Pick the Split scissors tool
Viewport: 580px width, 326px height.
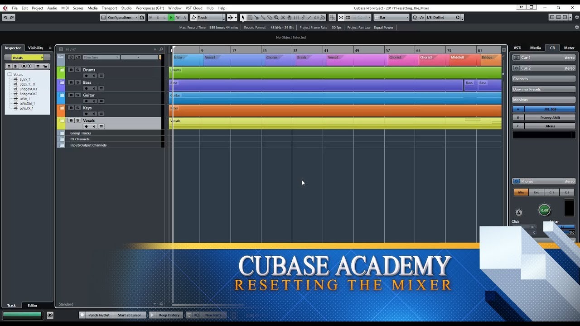point(256,17)
